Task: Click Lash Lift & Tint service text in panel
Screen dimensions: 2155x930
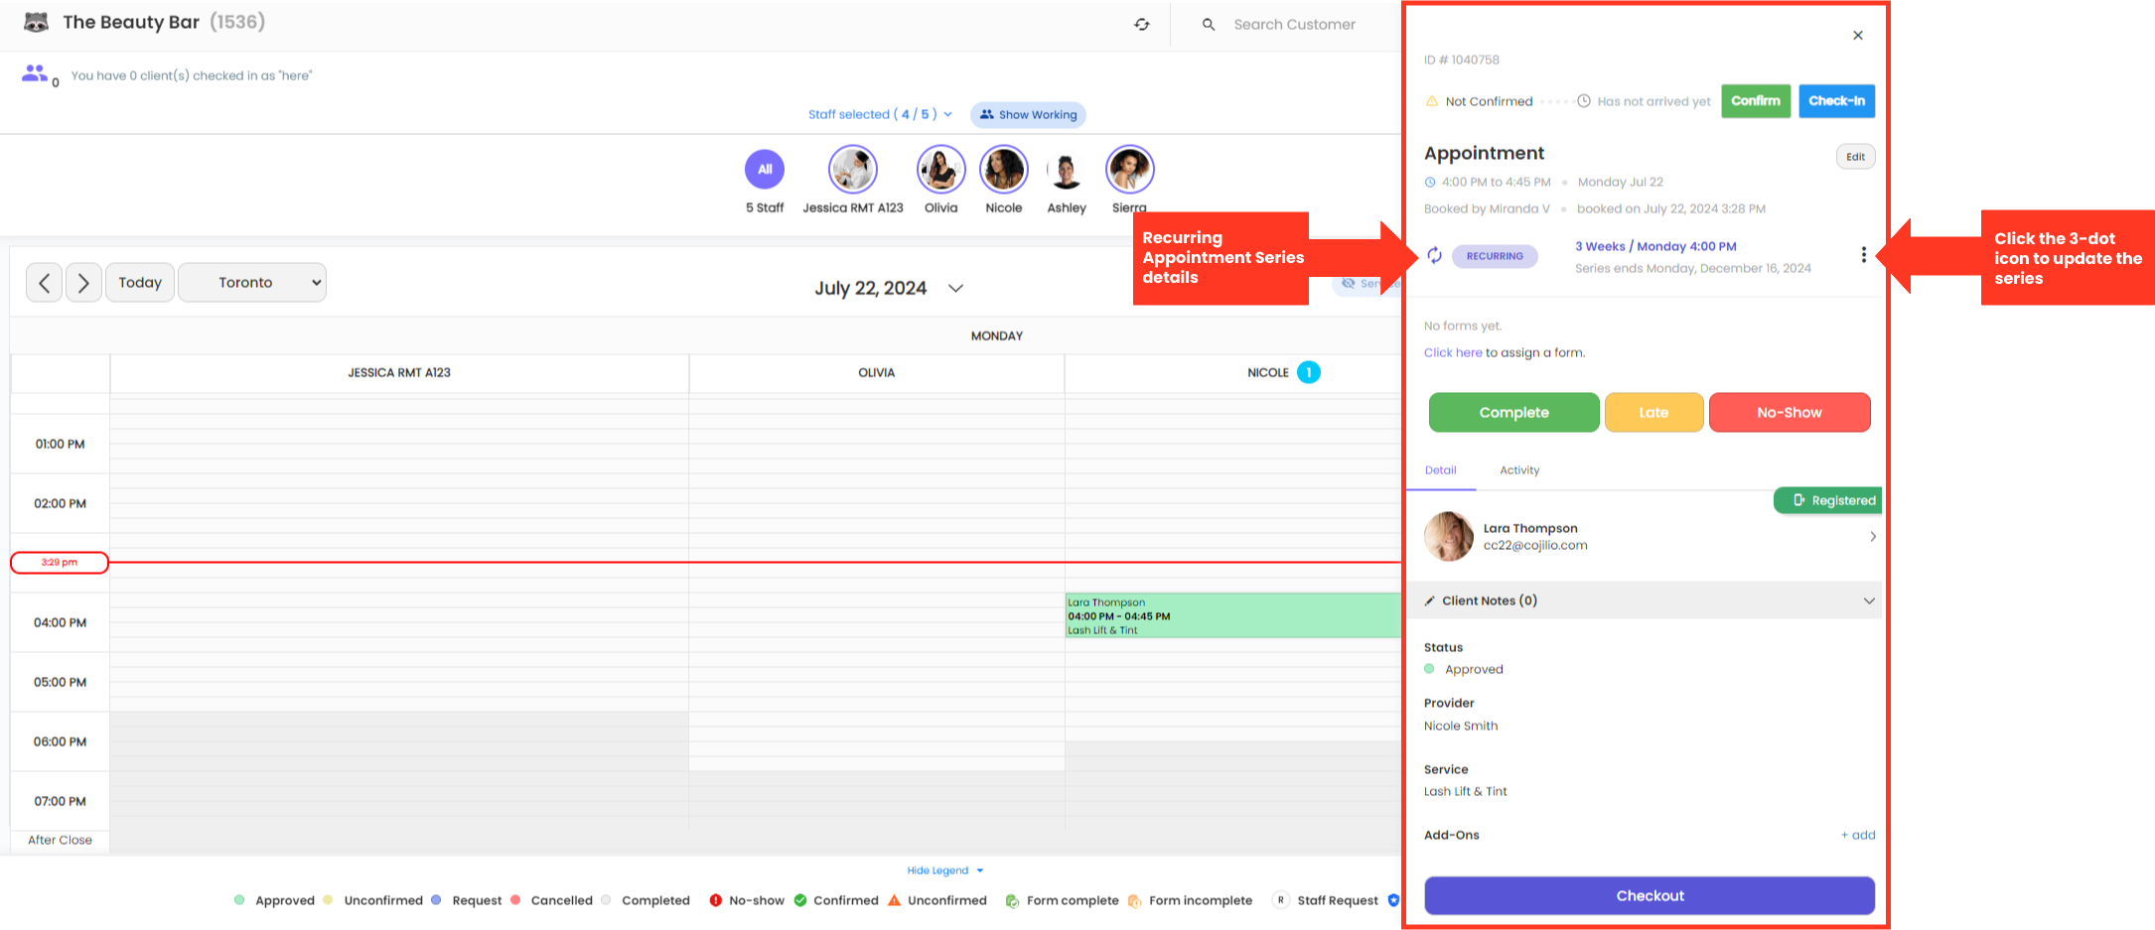Action: (1466, 792)
